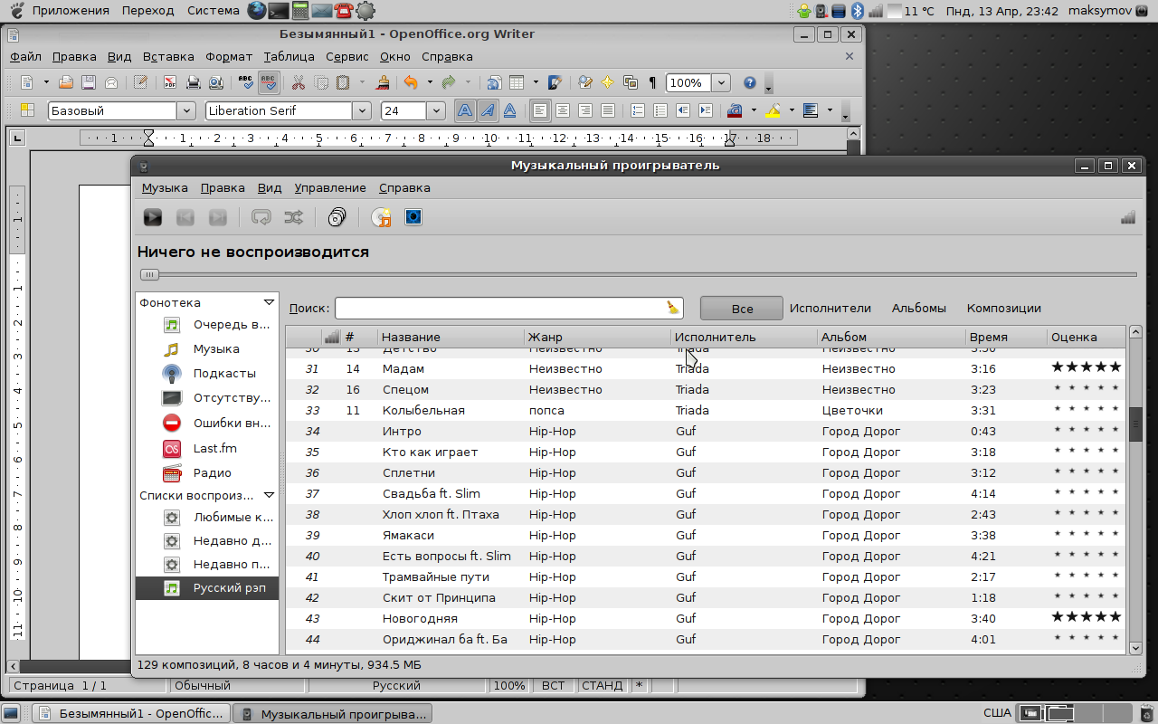Open the highlight color dropdown arrow
Image resolution: width=1158 pixels, height=724 pixels.
click(x=792, y=110)
